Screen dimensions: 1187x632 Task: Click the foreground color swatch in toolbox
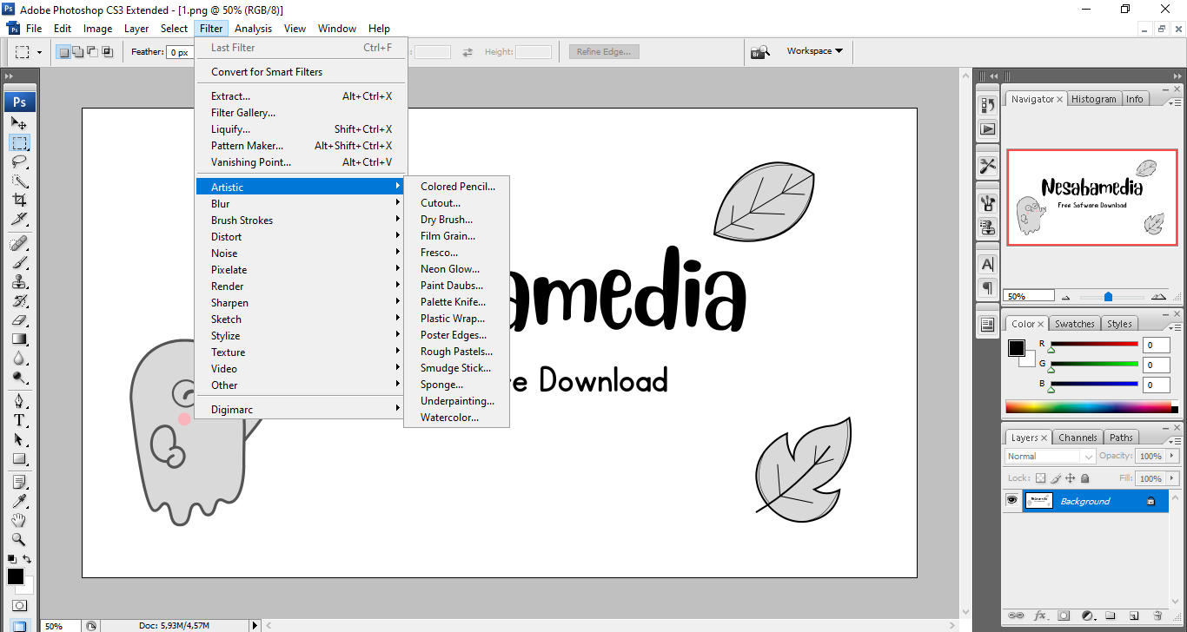click(x=16, y=576)
